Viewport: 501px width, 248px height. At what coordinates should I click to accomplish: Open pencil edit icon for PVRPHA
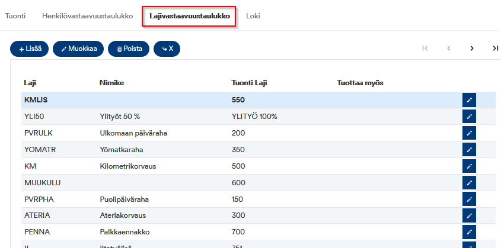469,199
